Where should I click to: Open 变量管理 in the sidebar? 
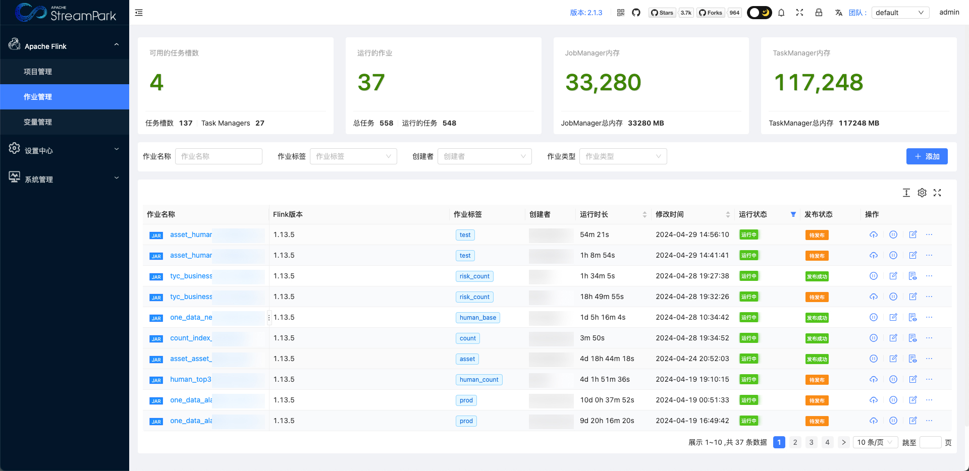click(x=38, y=122)
